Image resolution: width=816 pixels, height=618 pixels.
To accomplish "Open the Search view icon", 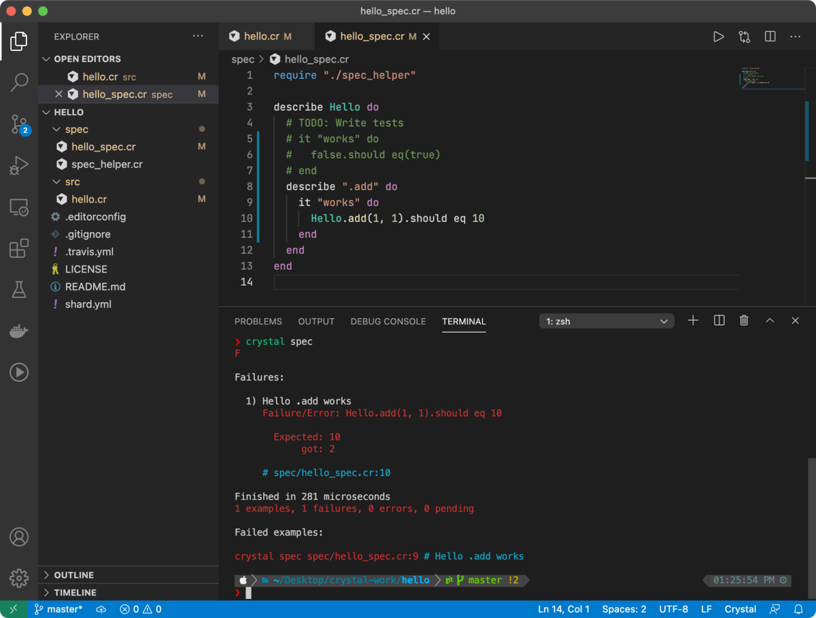I will (x=19, y=82).
